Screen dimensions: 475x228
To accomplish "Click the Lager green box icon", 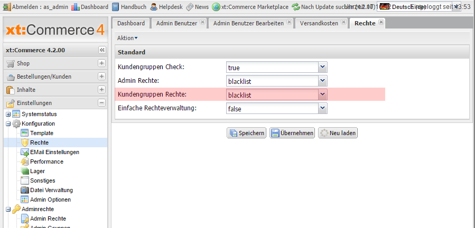I will 25,172.
